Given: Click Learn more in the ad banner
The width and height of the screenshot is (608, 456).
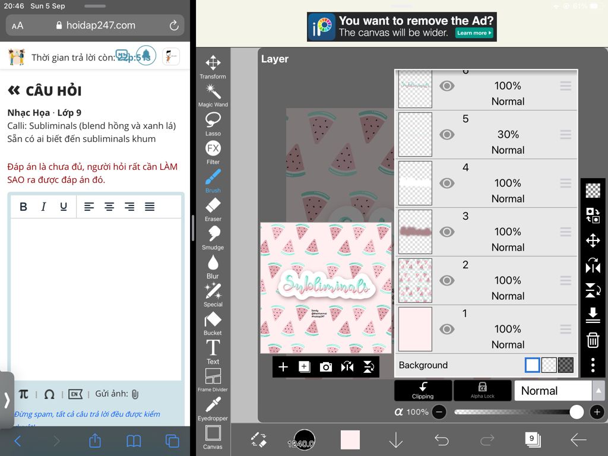Looking at the screenshot, I should pyautogui.click(x=474, y=33).
